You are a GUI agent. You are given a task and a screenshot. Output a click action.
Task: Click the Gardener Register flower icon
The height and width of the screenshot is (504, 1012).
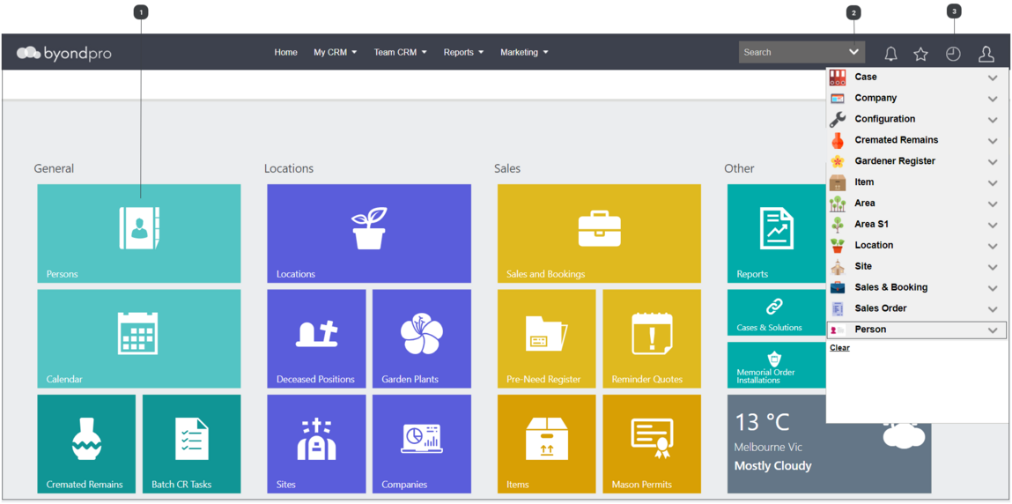(x=838, y=161)
